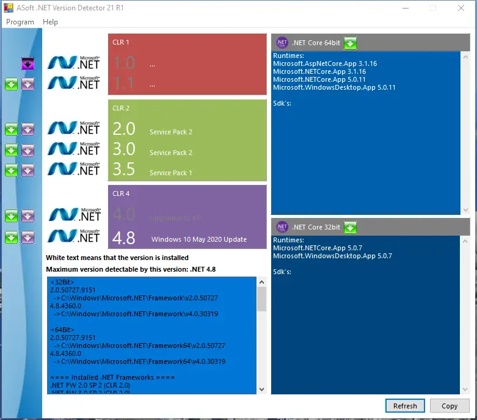Click 'Maximum version detectable' label
This screenshot has height=420, width=477.
coord(131,269)
